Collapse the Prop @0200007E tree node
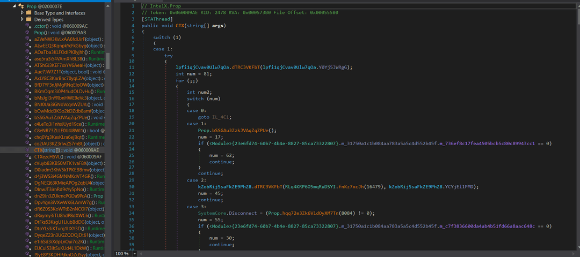This screenshot has height=257, width=580. click(x=14, y=6)
